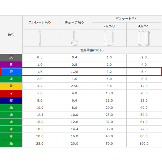Click the バスケット吊り header
Screen dimensions: 162x162
[x=127, y=19]
